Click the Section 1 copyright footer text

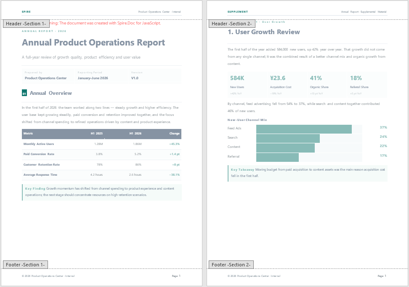[x=48, y=276]
